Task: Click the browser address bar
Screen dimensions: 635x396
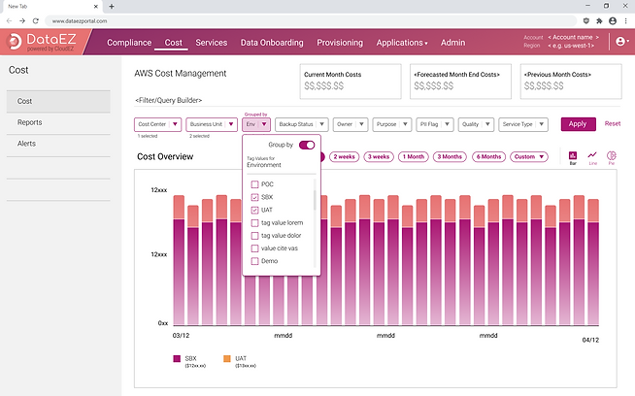Action: click(311, 21)
